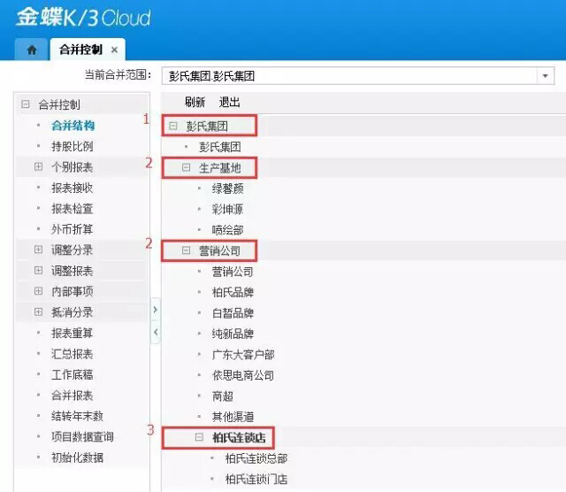
Task: Select 彩坤源 in the structure tree
Action: [228, 209]
